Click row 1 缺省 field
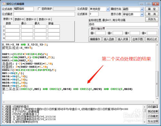 pos(54,26)
